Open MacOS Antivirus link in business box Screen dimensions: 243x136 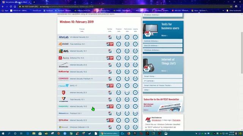click(163, 45)
